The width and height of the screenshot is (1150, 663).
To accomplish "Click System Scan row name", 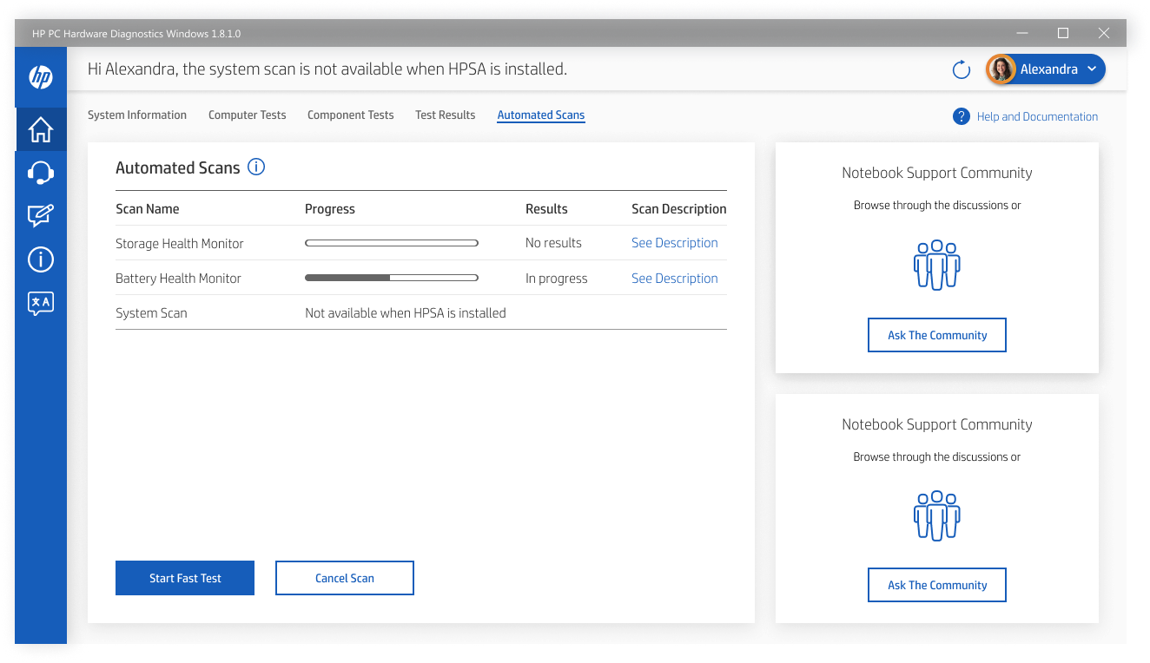I will pyautogui.click(x=151, y=313).
